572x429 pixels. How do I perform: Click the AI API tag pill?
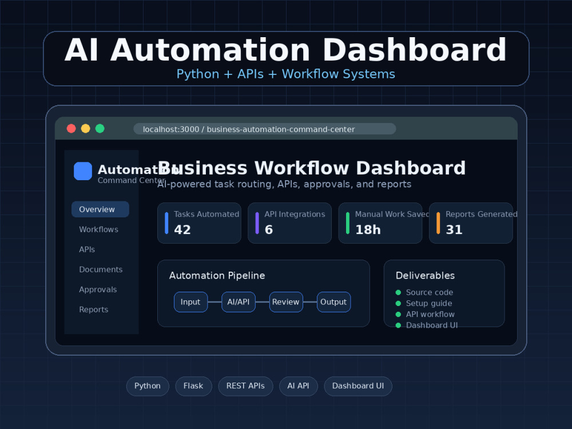(x=299, y=386)
